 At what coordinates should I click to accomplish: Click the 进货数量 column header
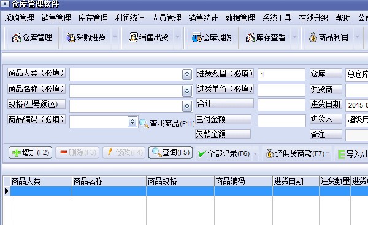click(x=335, y=181)
